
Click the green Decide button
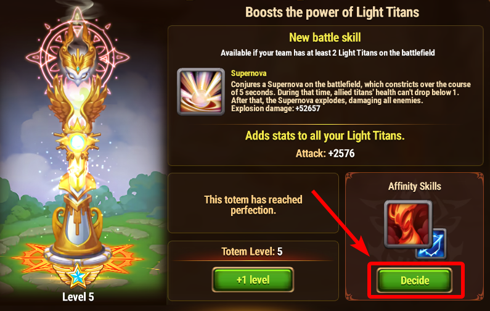pos(415,280)
